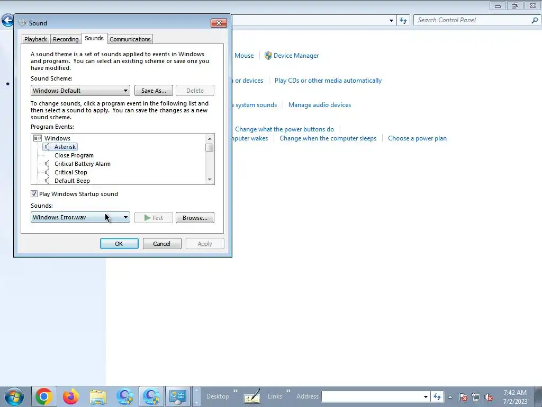The height and width of the screenshot is (407, 542).
Task: Click the Sound dialog title icon
Action: point(22,23)
